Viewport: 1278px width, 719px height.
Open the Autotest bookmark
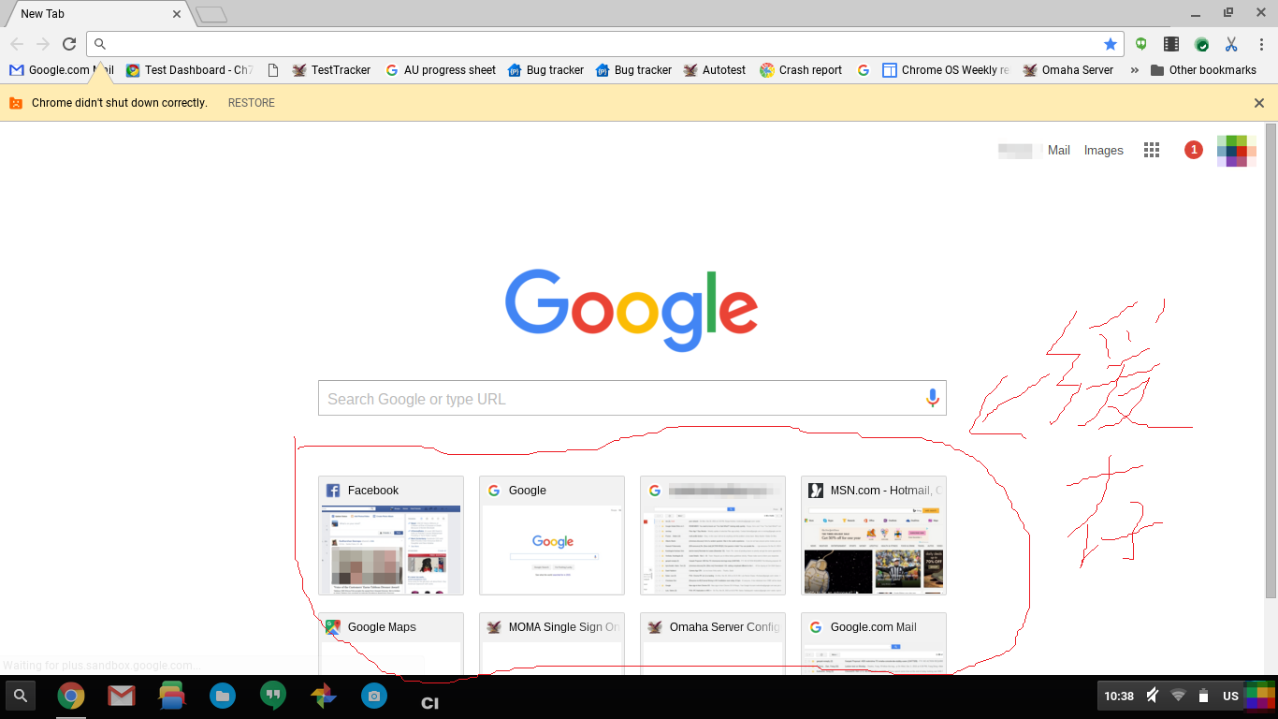[715, 70]
